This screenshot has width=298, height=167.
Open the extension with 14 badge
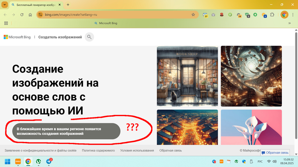tap(239, 15)
